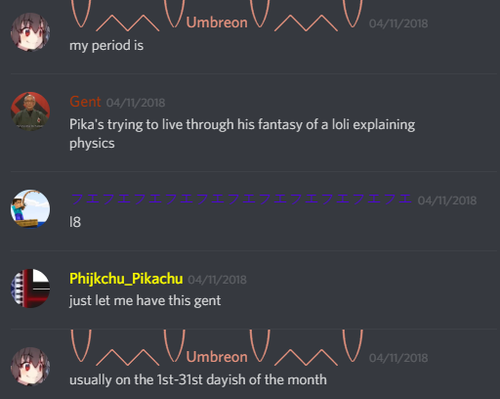
Task: Open Umbreon's avatar beside "my period is"
Action: point(30,32)
